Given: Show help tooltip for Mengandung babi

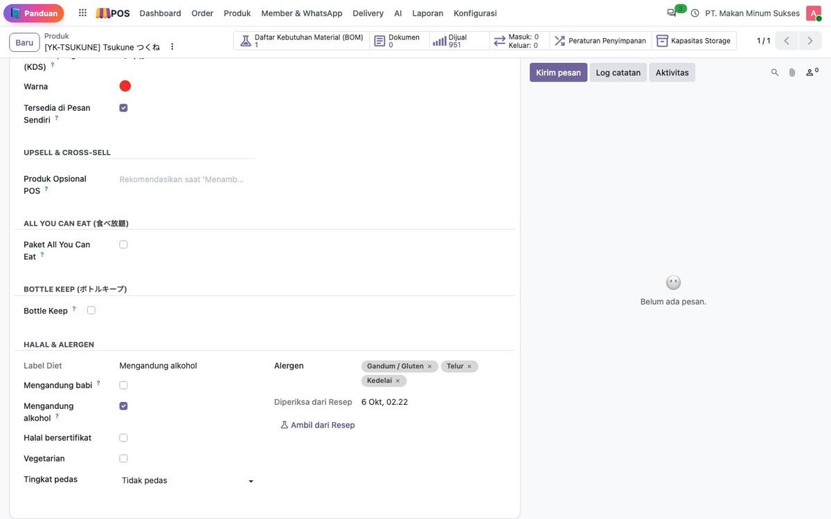Looking at the screenshot, I should (x=98, y=383).
